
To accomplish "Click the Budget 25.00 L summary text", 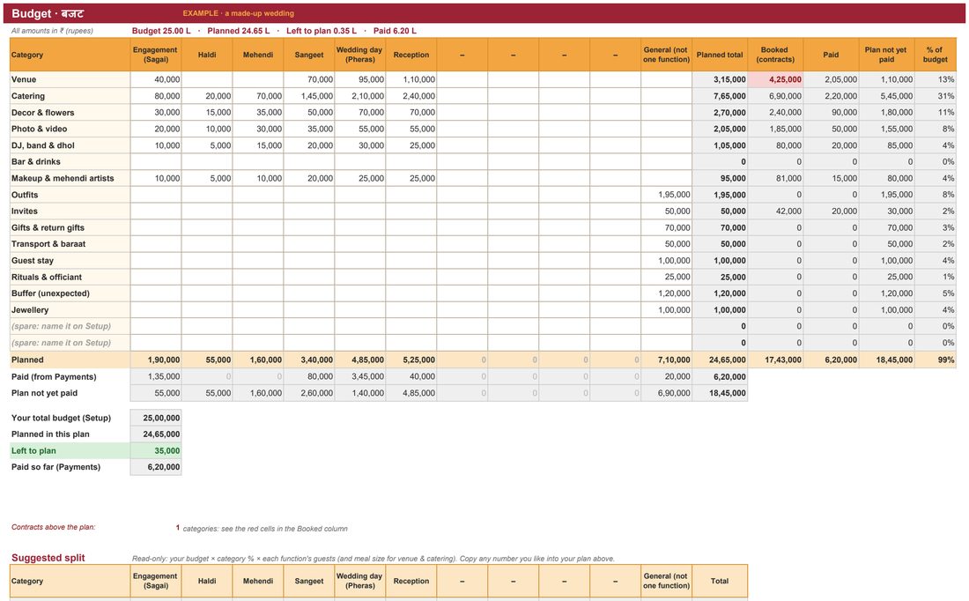I will [x=161, y=30].
